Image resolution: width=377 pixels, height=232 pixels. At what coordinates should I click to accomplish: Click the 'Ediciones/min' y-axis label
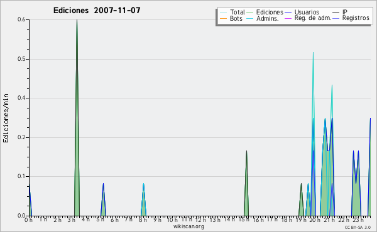[x=6, y=118]
